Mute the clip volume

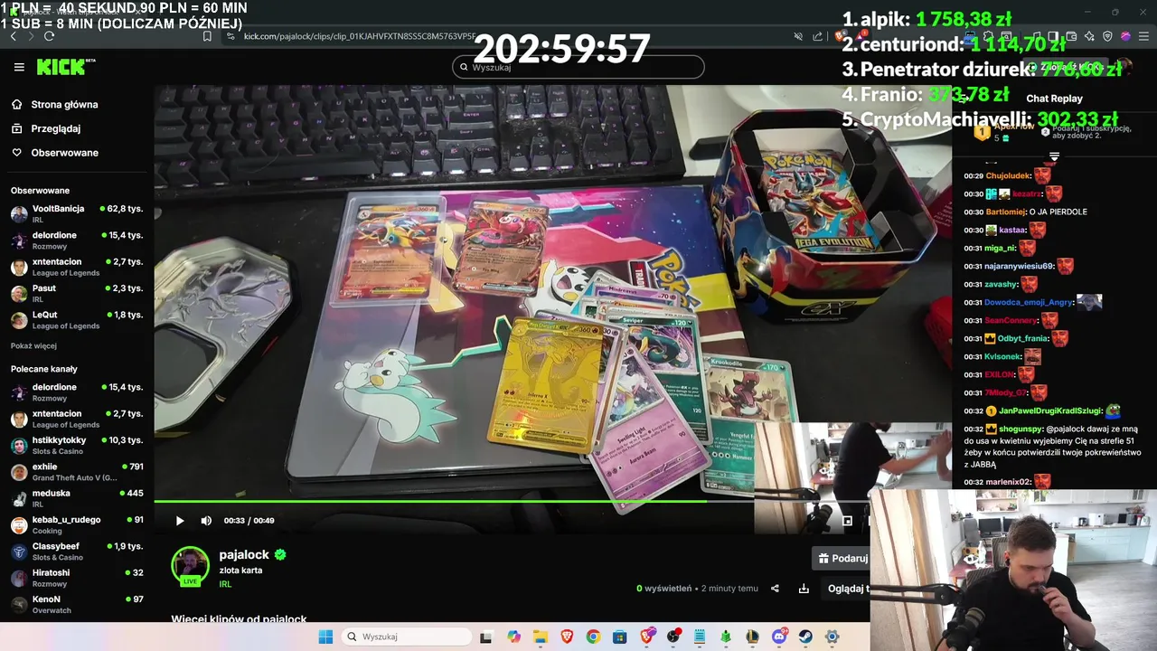[206, 520]
